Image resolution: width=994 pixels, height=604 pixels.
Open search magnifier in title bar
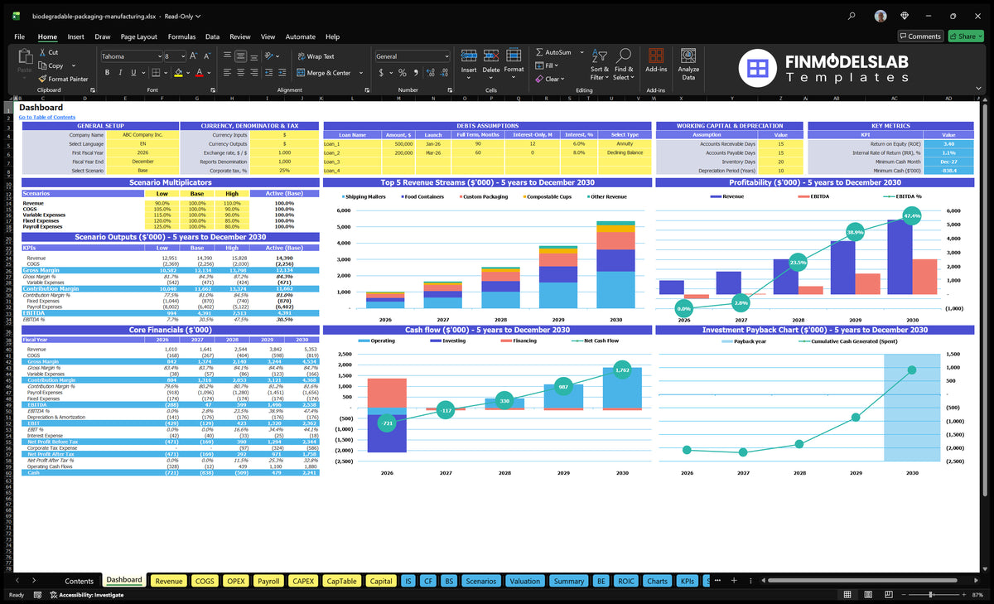(x=852, y=16)
